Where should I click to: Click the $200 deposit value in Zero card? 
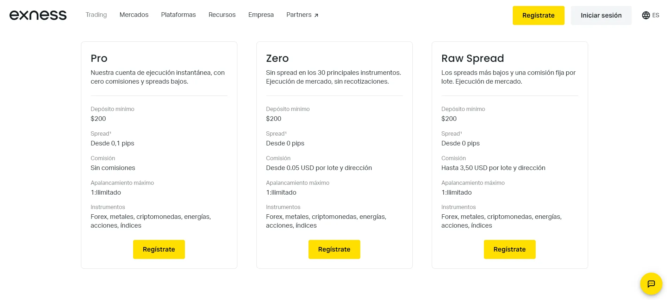(274, 119)
